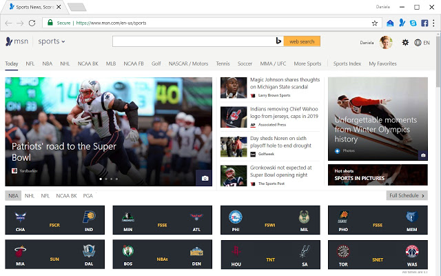Switch scoreboard to NHL tab

[x=30, y=196]
